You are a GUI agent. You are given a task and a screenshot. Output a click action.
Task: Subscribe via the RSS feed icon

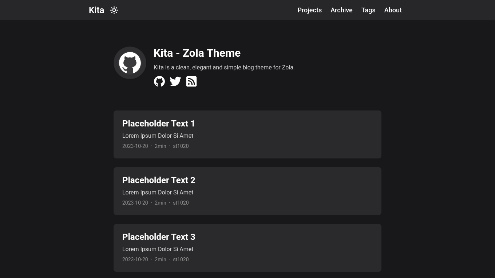[191, 81]
